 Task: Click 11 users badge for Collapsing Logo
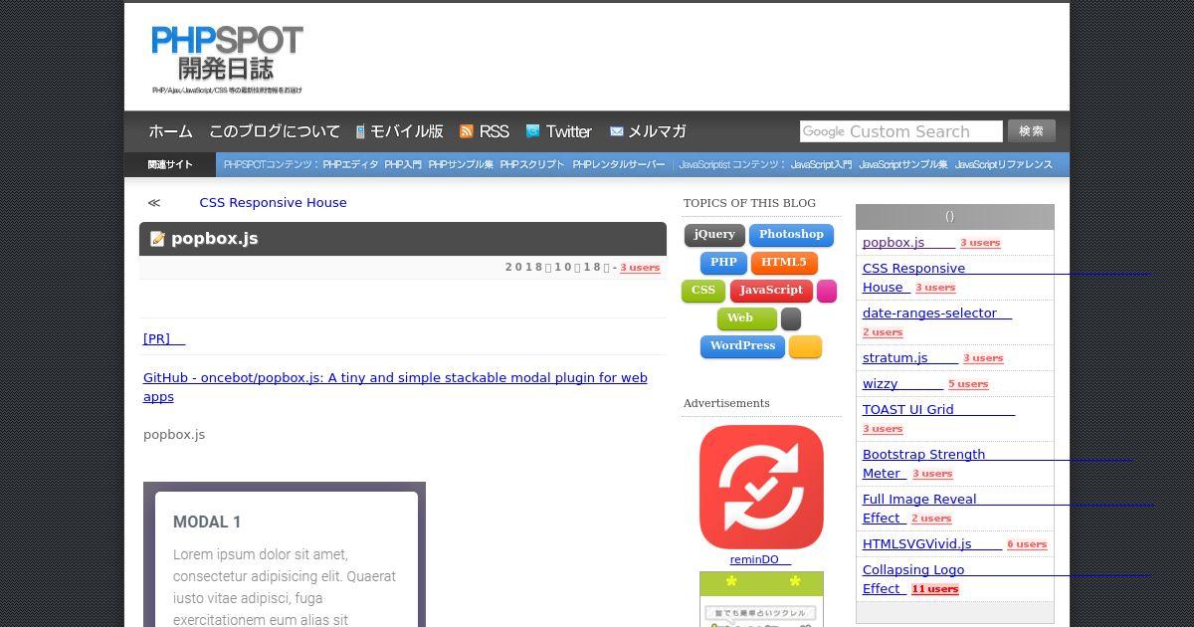click(935, 589)
